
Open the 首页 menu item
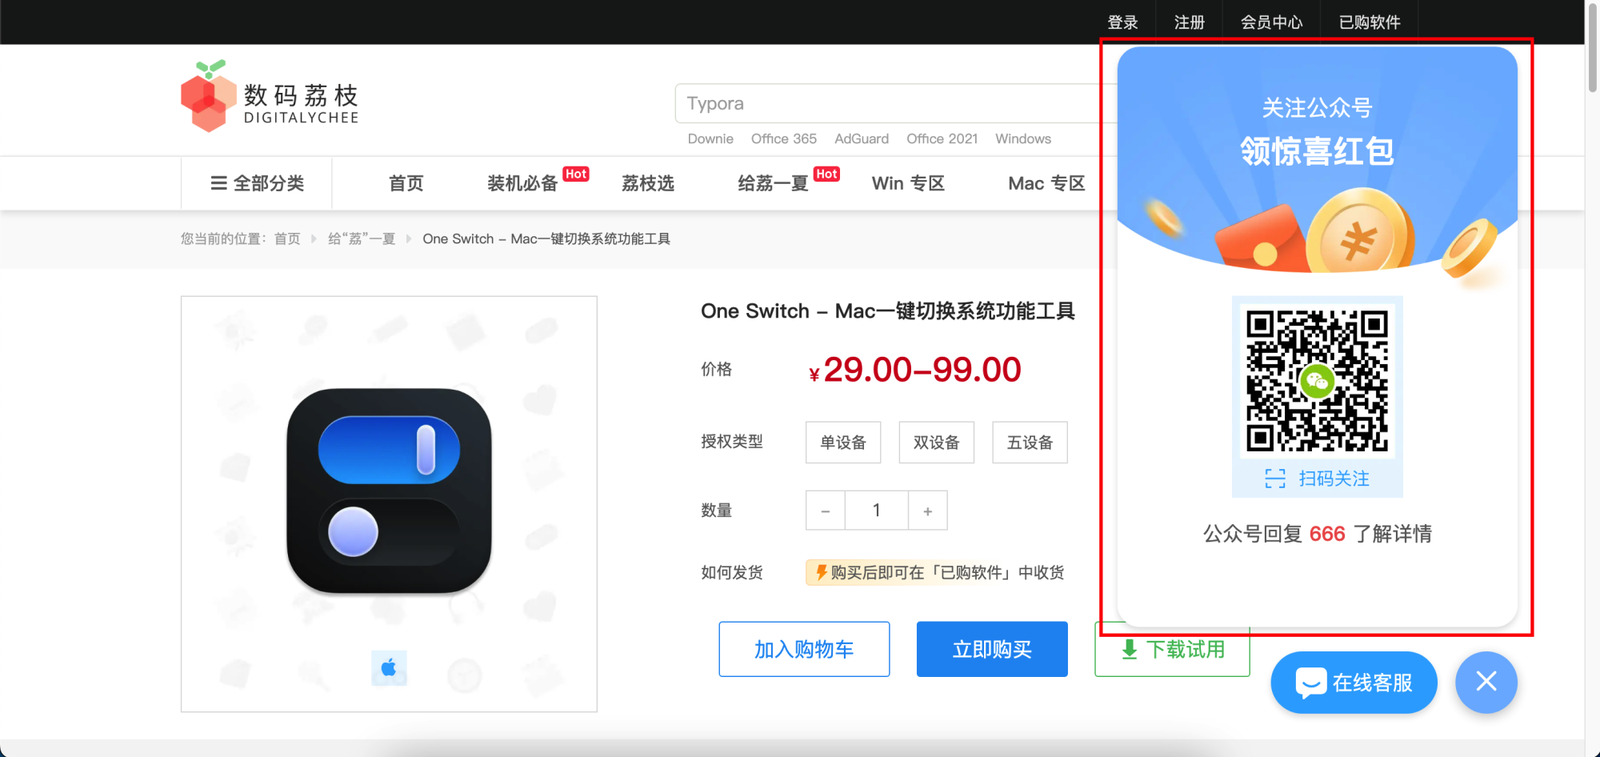(x=406, y=183)
